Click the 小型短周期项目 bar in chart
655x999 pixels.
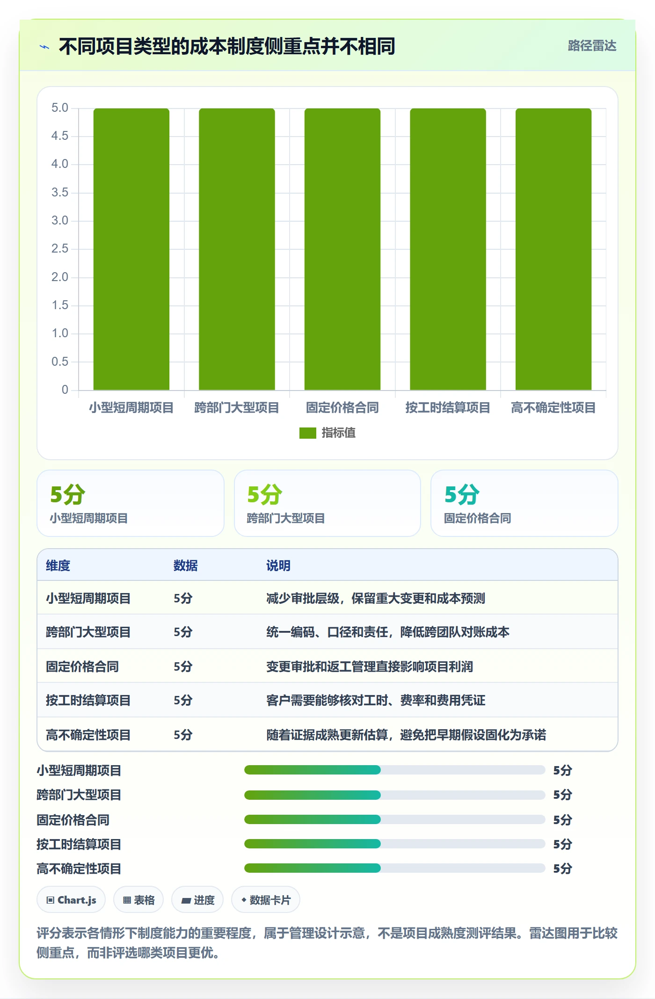coord(131,249)
